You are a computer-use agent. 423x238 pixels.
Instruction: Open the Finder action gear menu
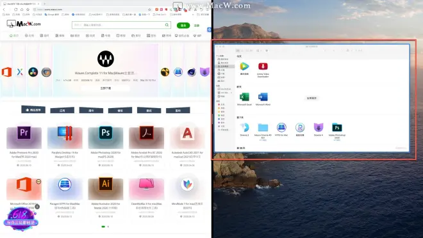click(x=267, y=51)
